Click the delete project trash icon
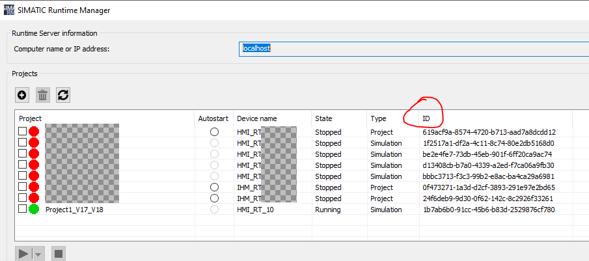Screen dimensions: 589x261 click(43, 95)
